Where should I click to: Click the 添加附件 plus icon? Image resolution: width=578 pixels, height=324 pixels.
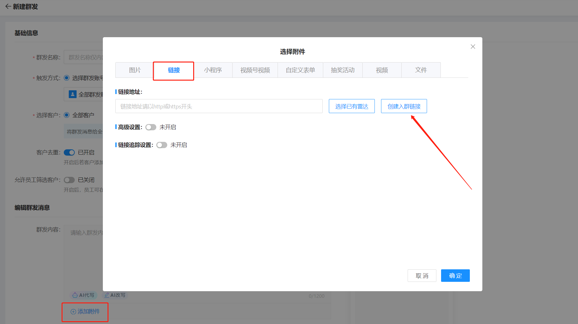[x=73, y=312]
